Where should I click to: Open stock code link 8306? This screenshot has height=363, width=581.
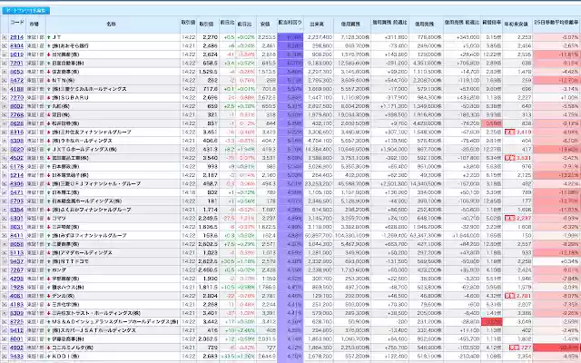point(16,183)
